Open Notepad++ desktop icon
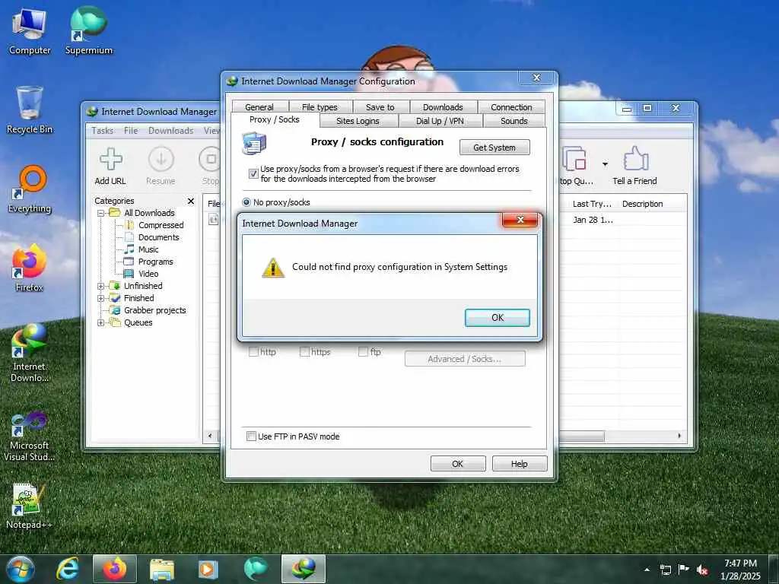 [28, 506]
